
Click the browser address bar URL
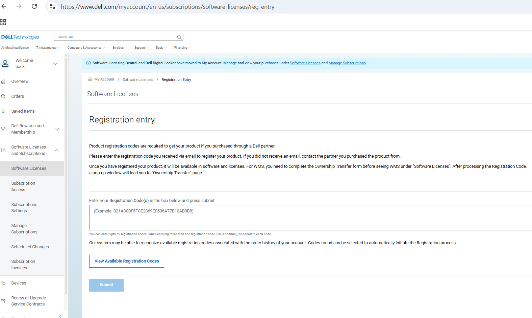168,7
